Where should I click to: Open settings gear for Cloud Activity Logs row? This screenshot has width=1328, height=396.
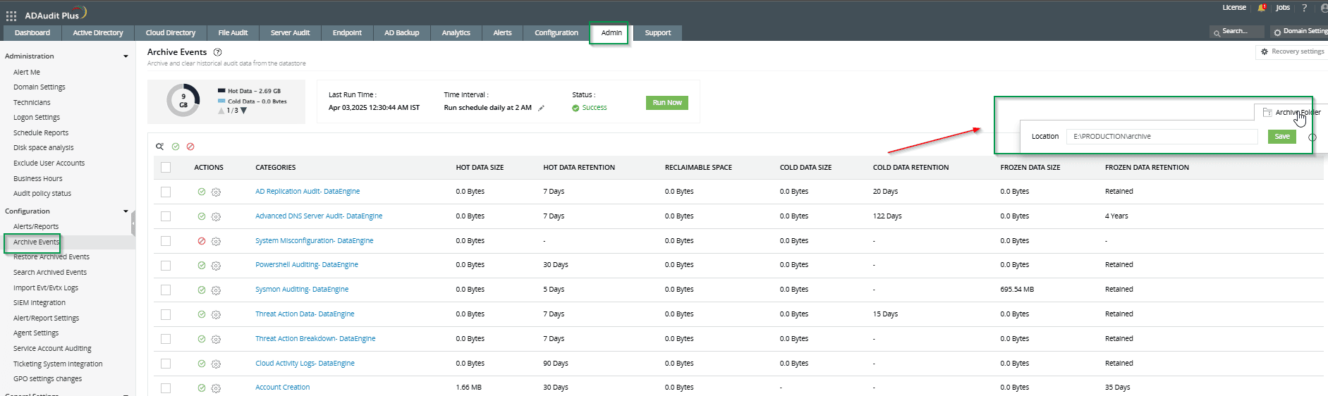217,364
